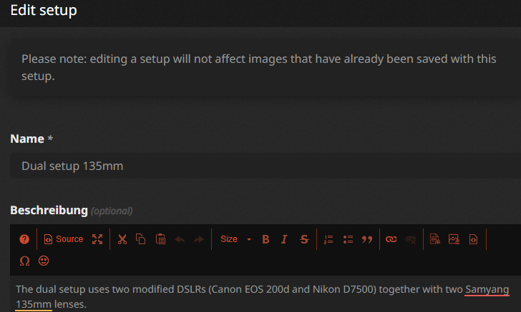Viewport: 521px width, 312px height.
Task: Insert a numbered list
Action: [x=328, y=239]
